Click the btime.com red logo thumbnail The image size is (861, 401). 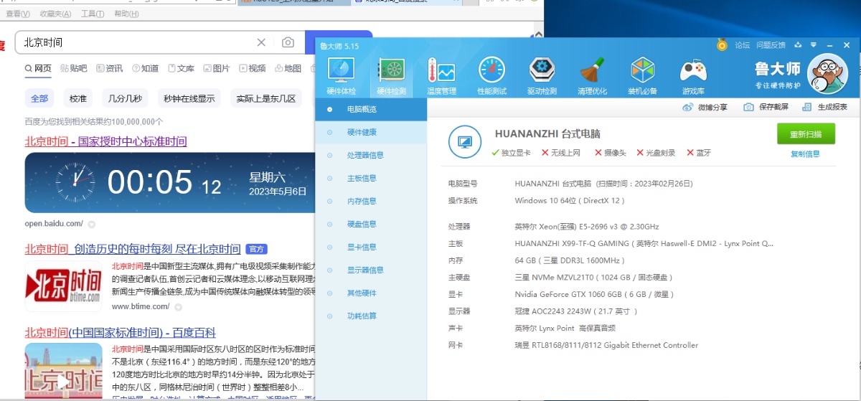tap(64, 286)
